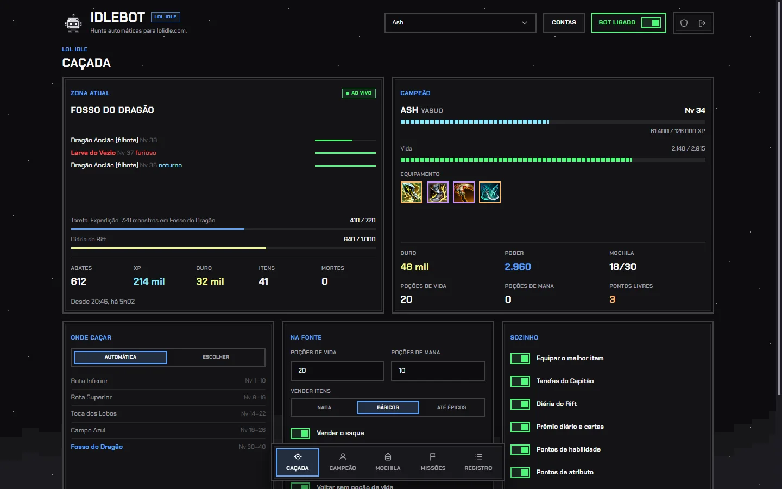Click the yellow Diária do Rift progress bar
This screenshot has height=489, width=782.
(223, 248)
